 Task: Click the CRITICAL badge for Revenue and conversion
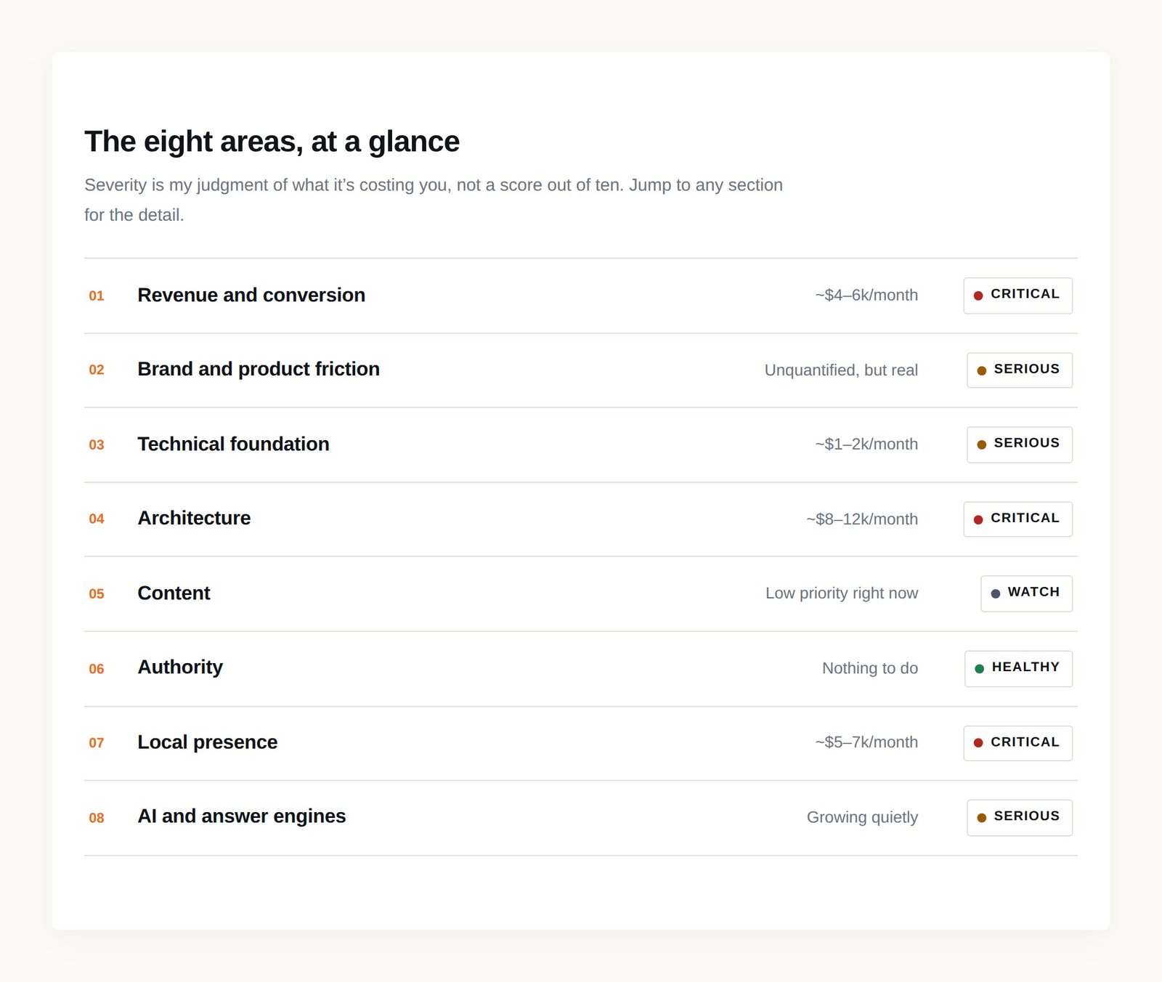1017,296
